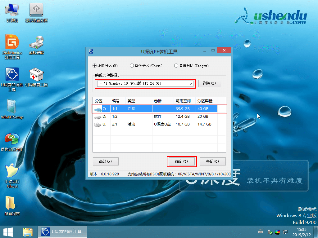Click the 确定(Y) confirm button
Image resolution: width=318 pixels, height=238 pixels.
[182, 161]
